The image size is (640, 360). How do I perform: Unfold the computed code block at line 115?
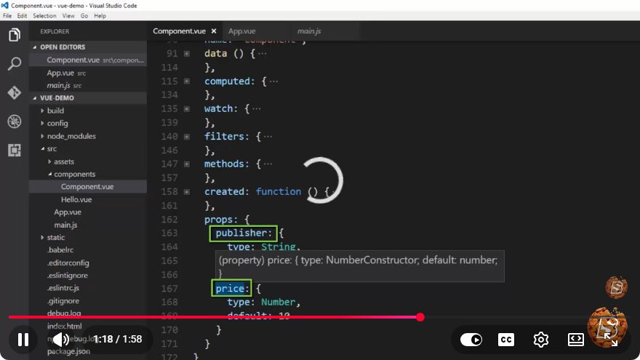point(186,81)
